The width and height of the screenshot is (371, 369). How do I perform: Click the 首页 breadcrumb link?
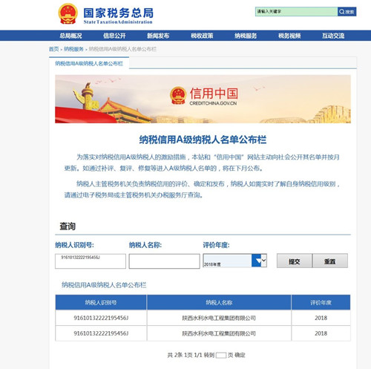[x=53, y=49]
